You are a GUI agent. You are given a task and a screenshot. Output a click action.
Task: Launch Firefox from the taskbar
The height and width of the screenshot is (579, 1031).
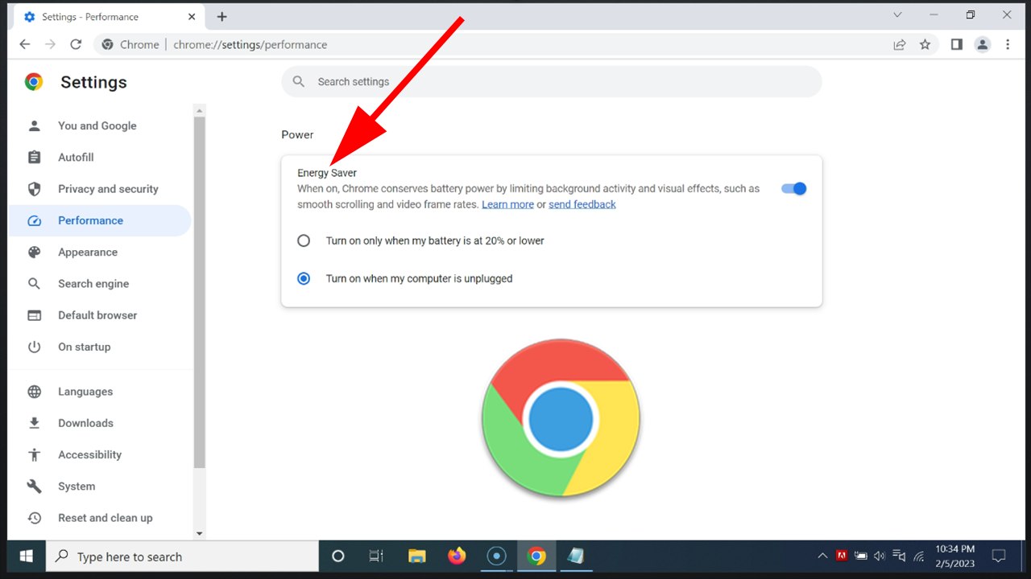click(x=457, y=556)
